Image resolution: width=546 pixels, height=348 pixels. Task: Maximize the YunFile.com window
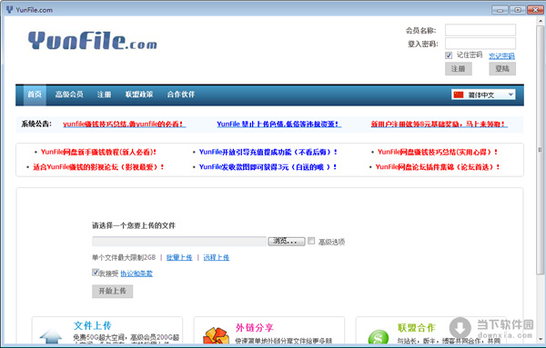[518, 10]
